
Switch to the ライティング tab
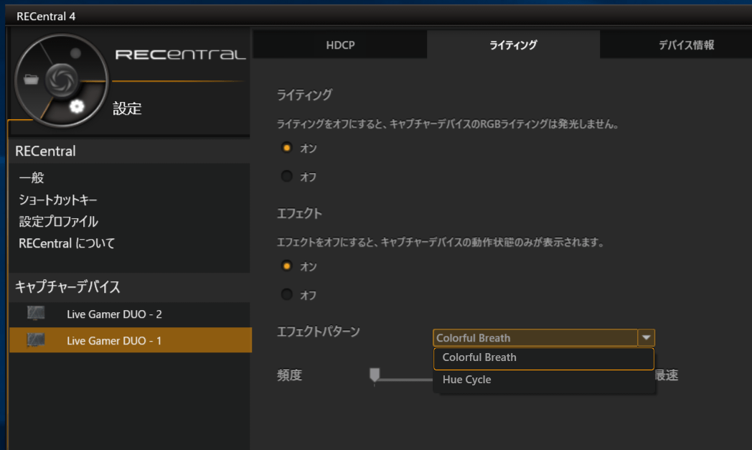[513, 44]
